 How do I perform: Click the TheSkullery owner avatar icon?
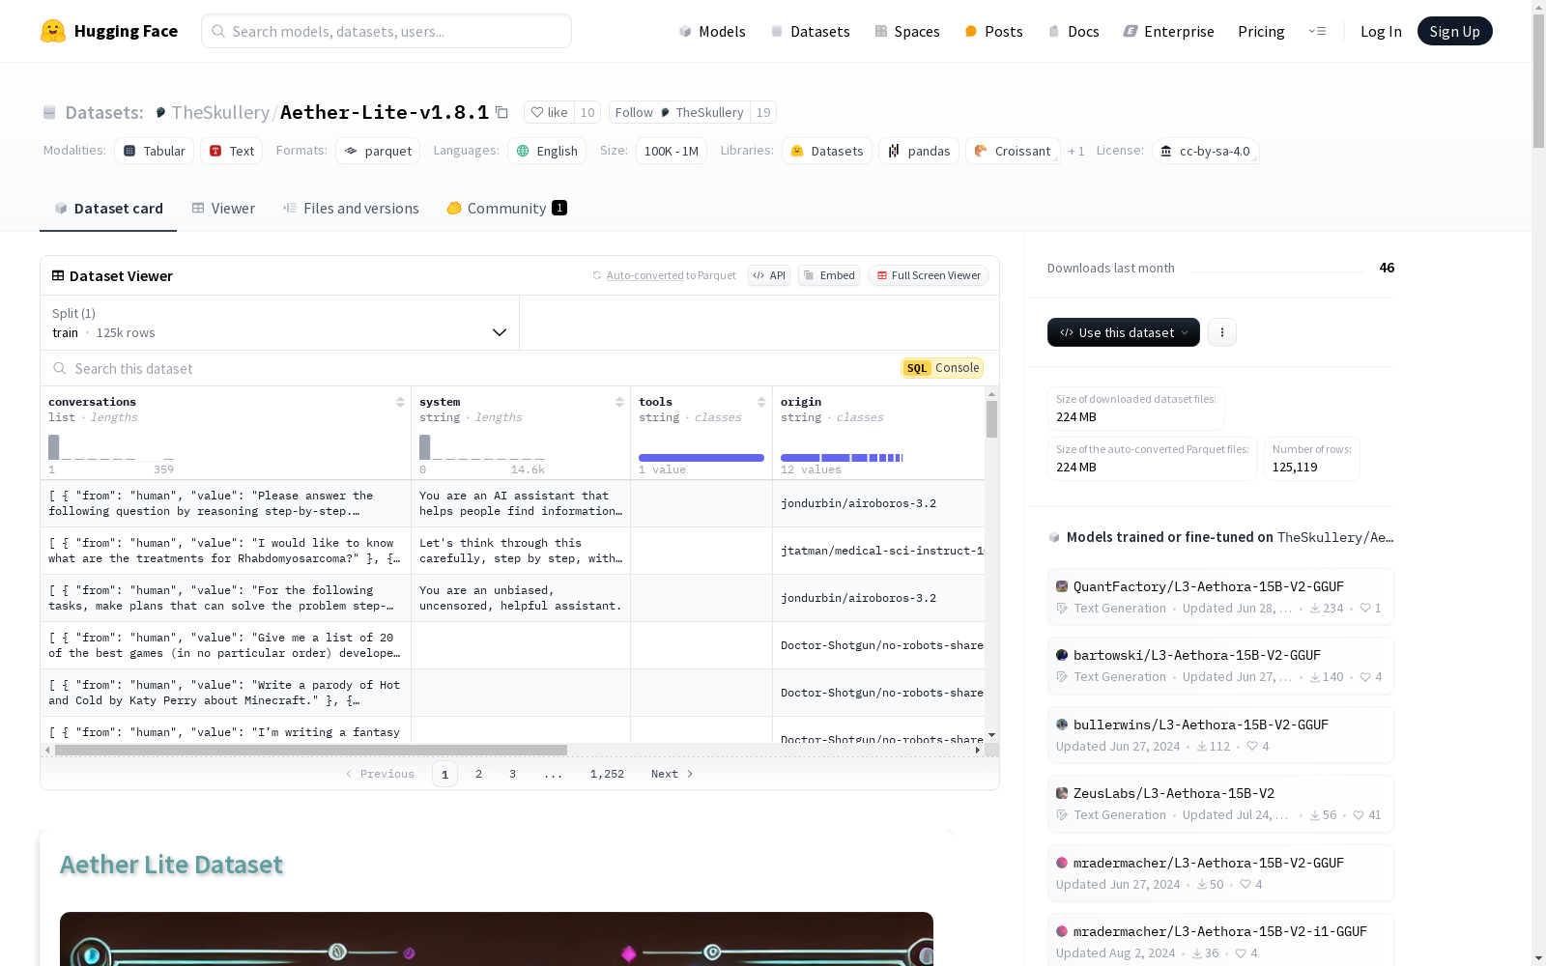click(x=160, y=112)
